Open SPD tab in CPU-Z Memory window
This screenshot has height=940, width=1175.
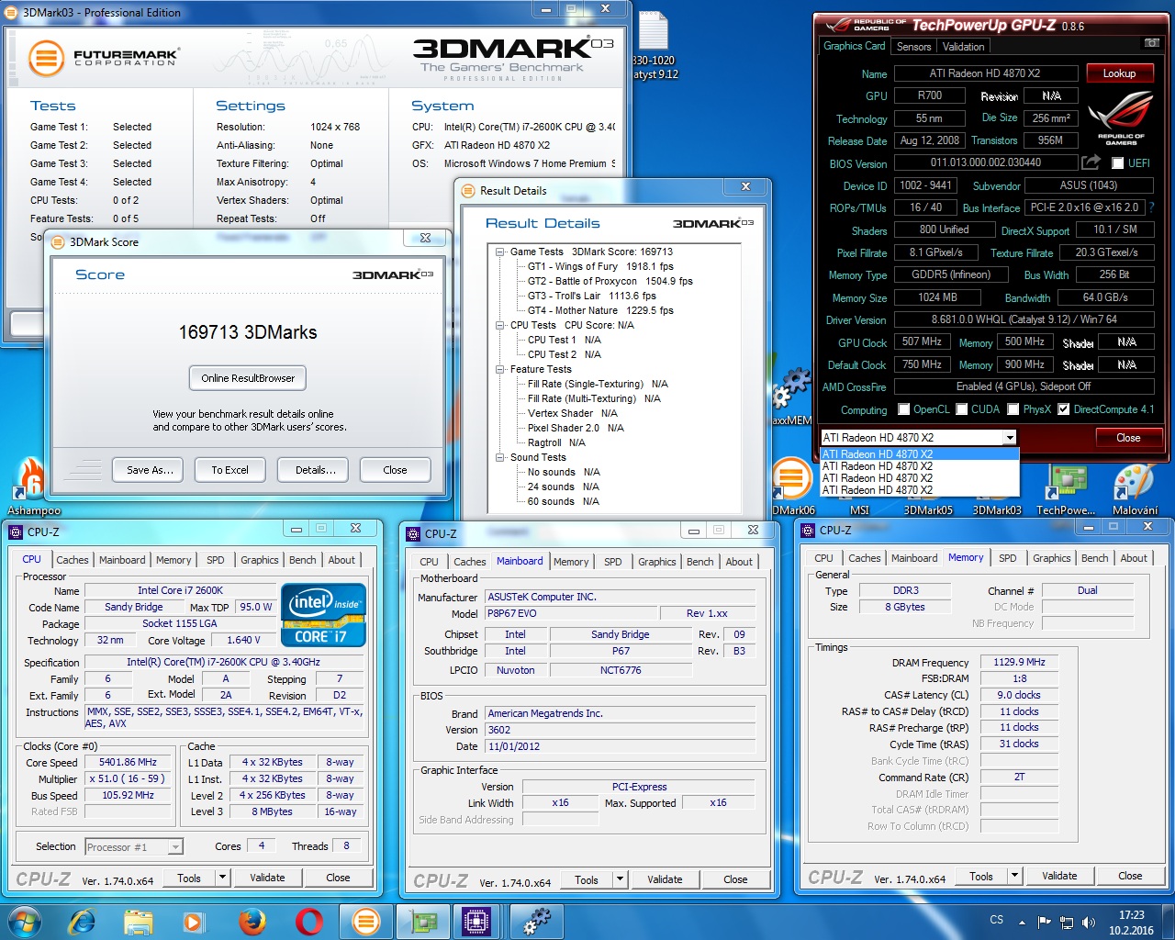coord(1007,558)
